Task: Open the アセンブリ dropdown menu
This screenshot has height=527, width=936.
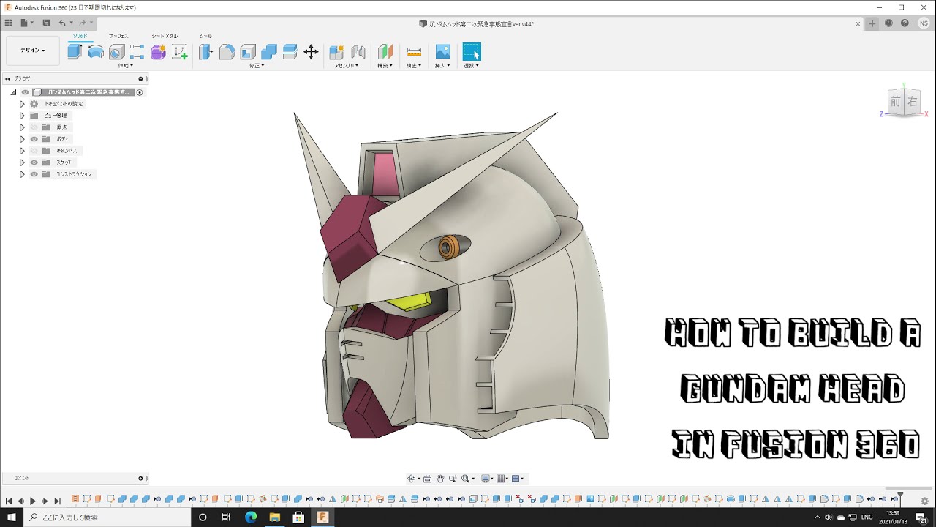Action: [x=347, y=66]
